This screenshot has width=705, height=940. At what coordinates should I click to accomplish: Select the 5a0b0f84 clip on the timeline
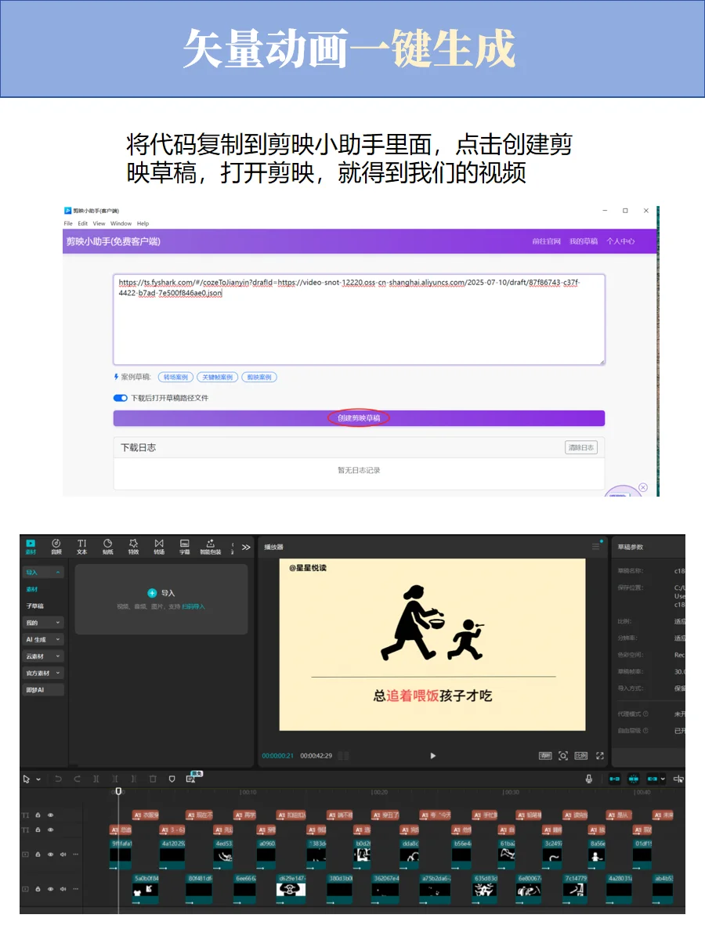[146, 889]
